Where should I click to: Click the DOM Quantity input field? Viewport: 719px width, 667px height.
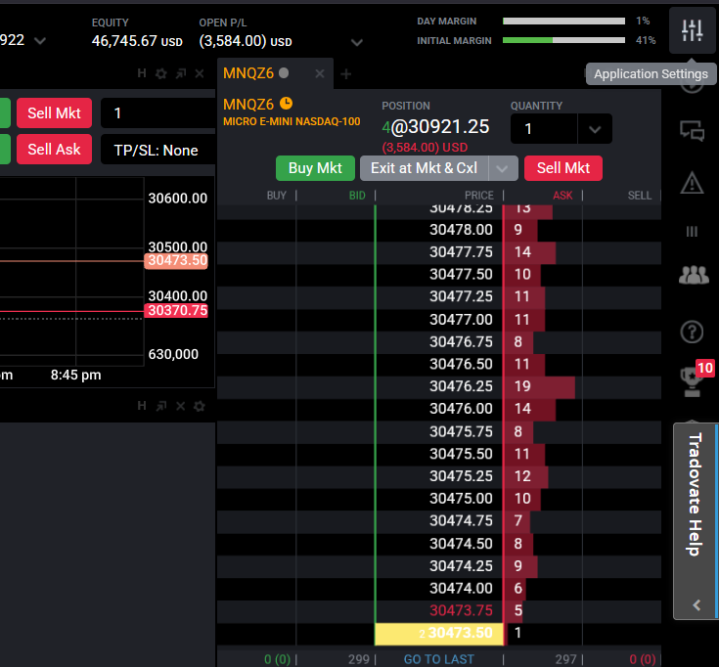[544, 129]
